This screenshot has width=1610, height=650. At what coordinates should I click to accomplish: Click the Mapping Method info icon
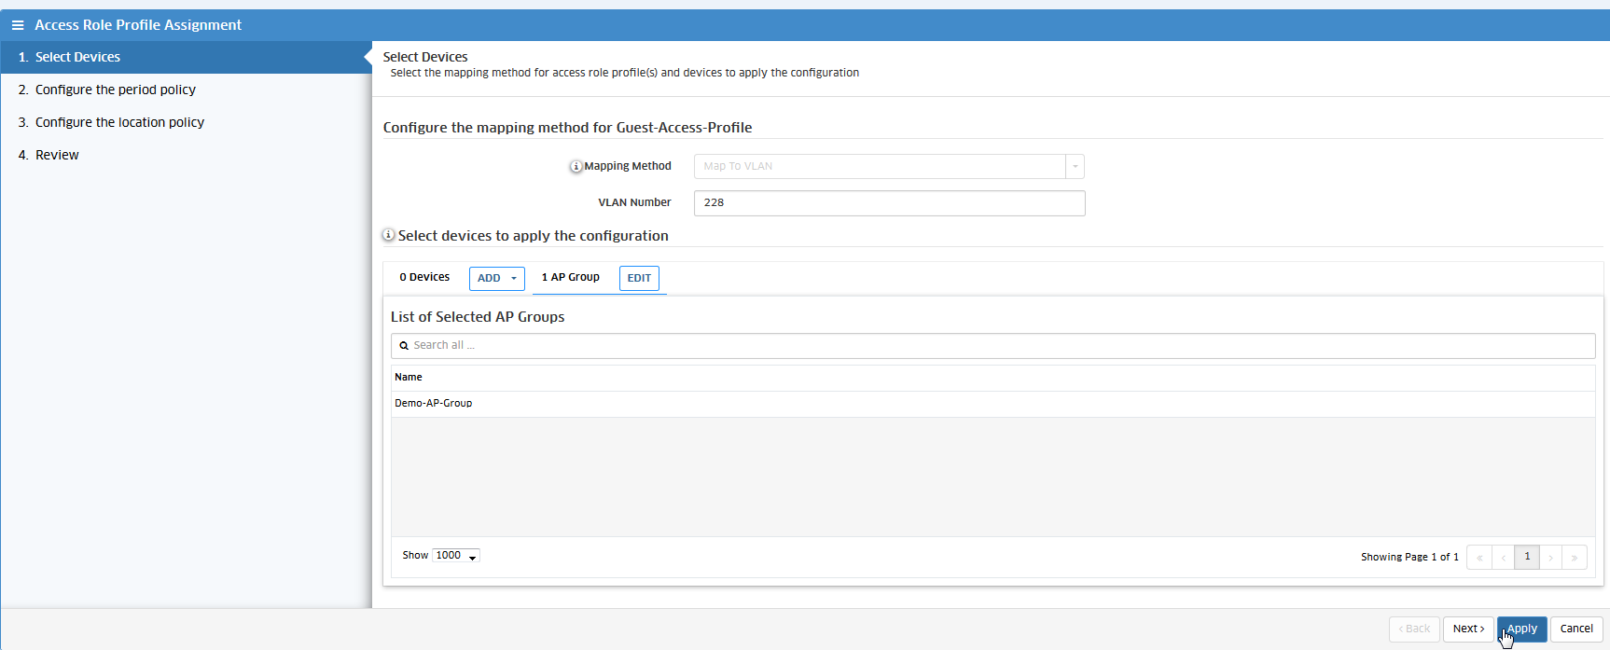pos(576,167)
